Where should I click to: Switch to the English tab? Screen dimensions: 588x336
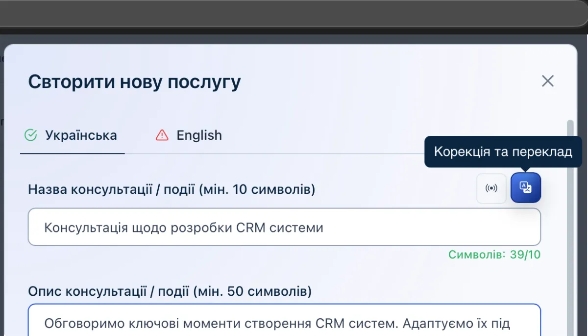pyautogui.click(x=198, y=135)
